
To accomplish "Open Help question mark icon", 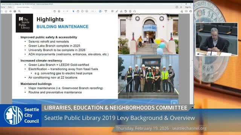I will tap(177, 7).
